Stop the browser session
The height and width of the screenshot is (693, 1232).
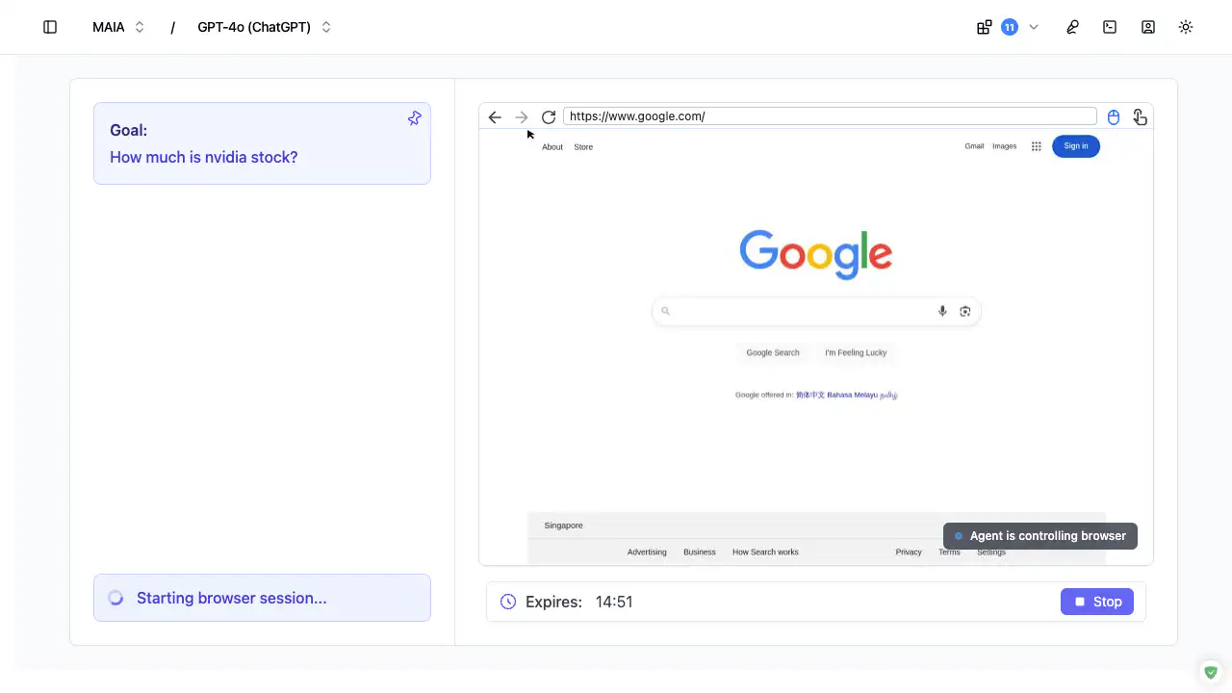1097,602
